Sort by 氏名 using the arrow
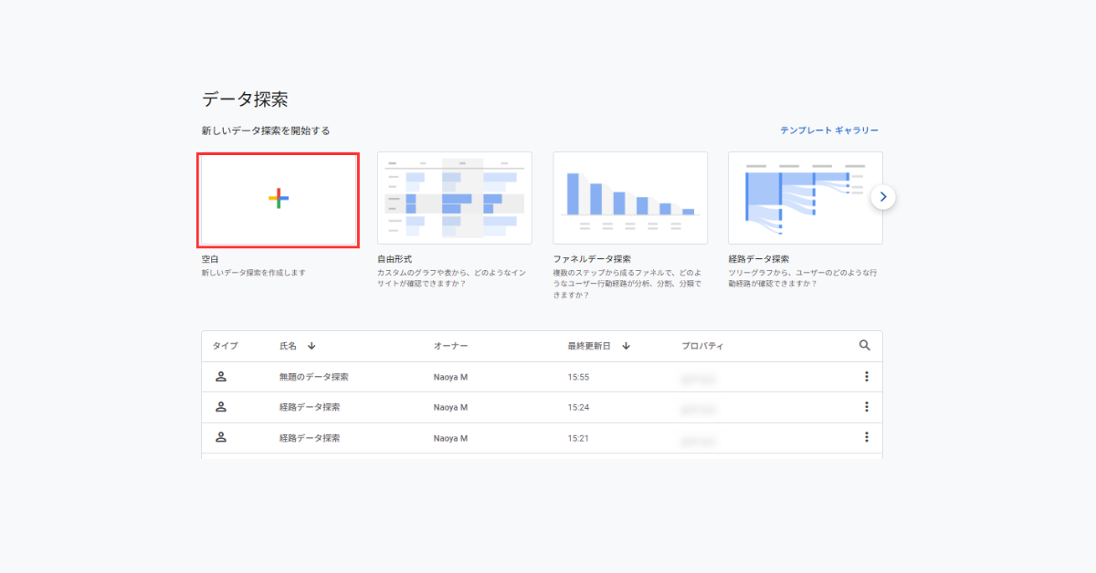Screen dimensions: 1096x573 [x=311, y=346]
